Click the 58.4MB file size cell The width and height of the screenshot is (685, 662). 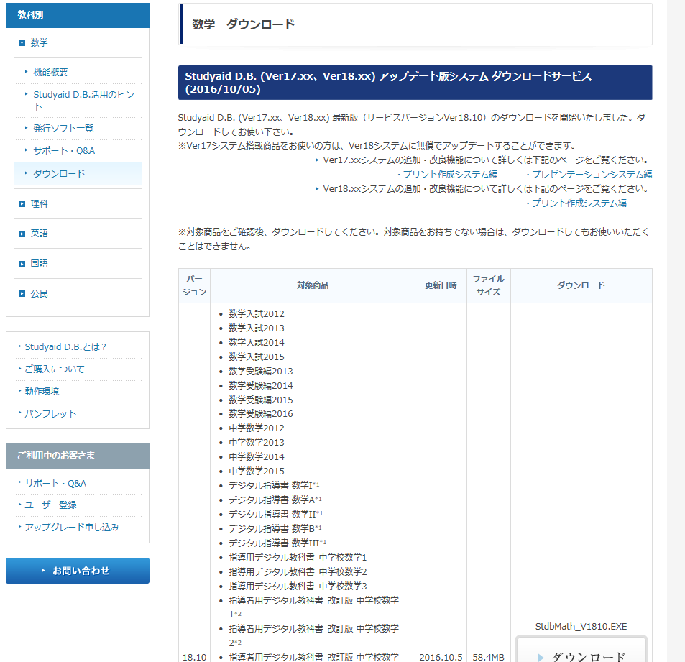488,657
